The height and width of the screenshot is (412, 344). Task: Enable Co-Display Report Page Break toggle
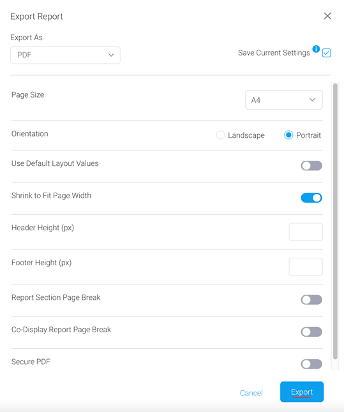[x=311, y=332]
